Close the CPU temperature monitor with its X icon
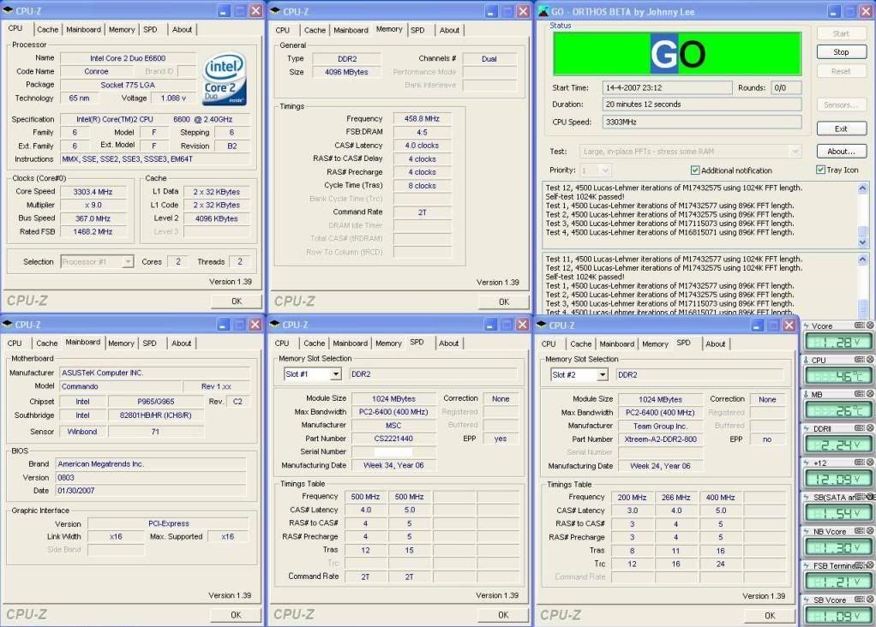This screenshot has width=876, height=627. [870, 360]
